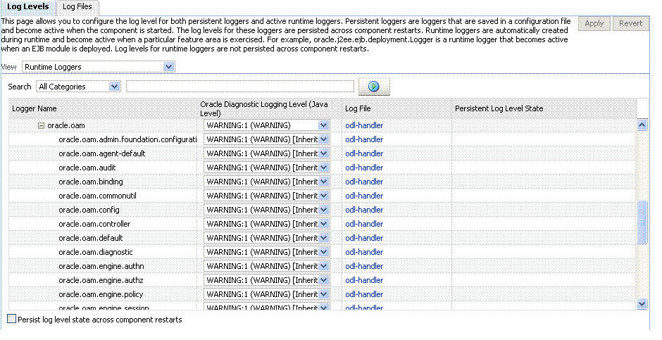Open odl-handler link for oracle.oam row
Image resolution: width=662 pixels, height=340 pixels.
pyautogui.click(x=364, y=125)
